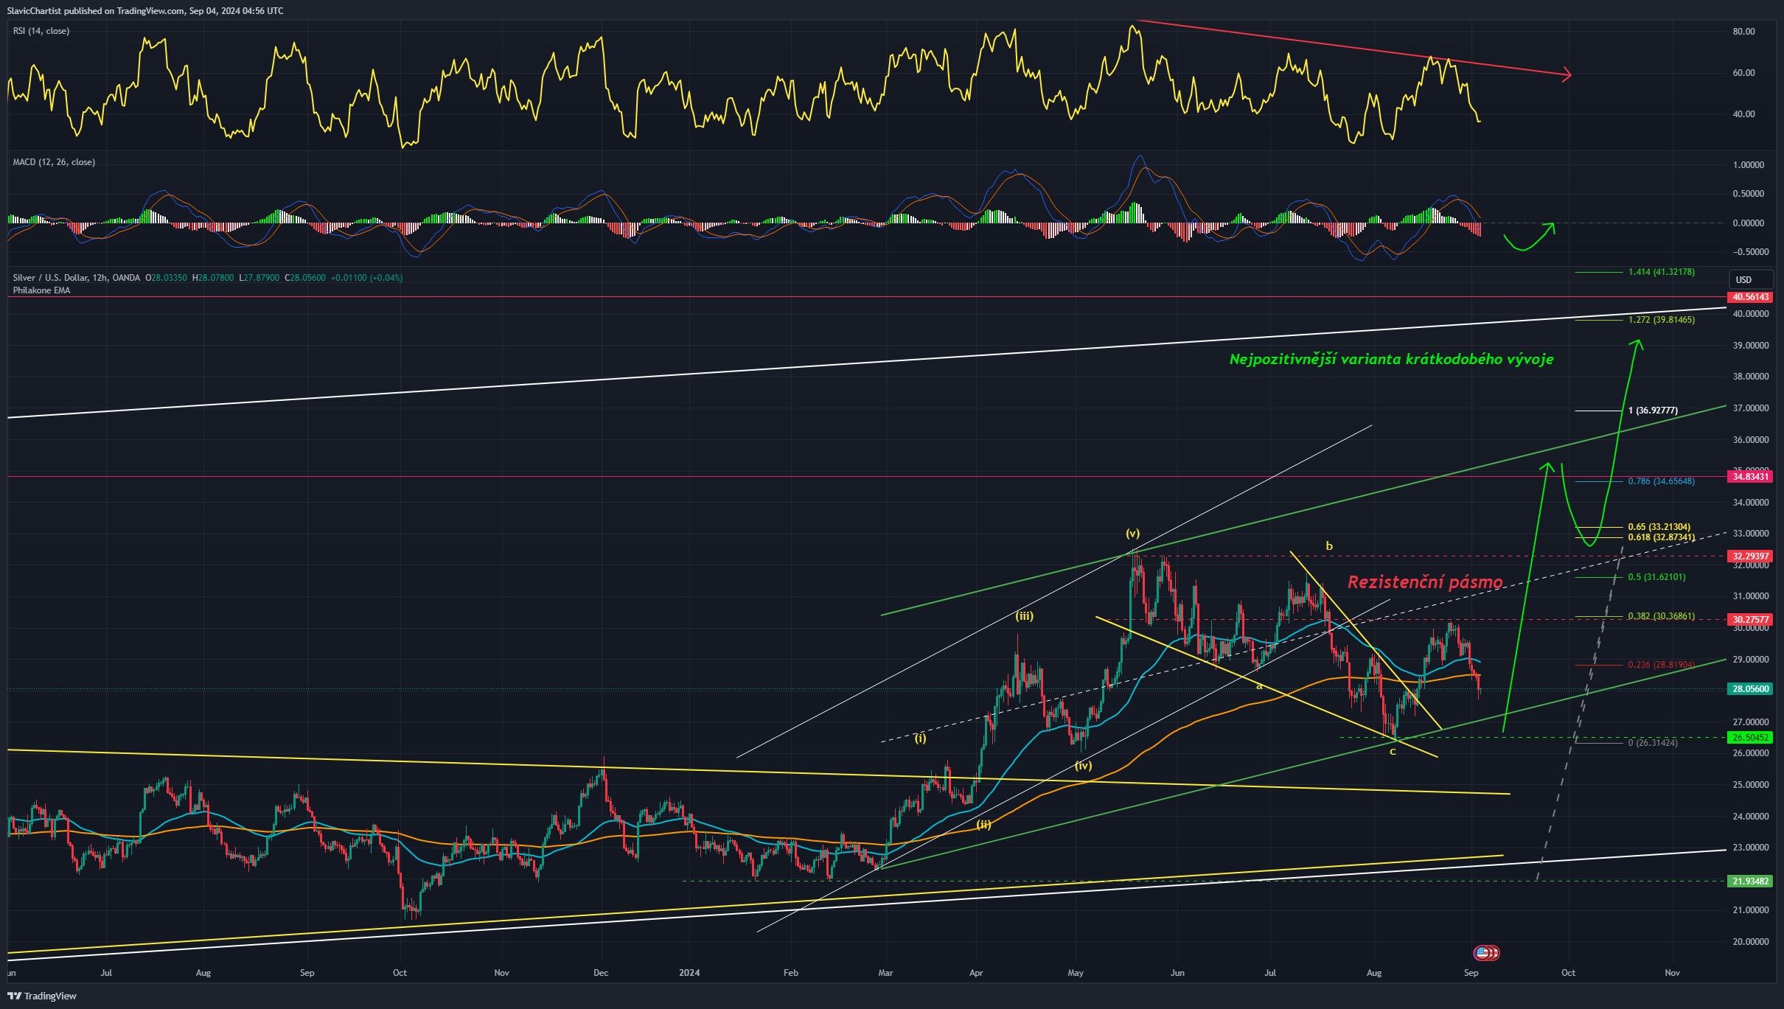Click the 60.00 RSI scale value
The image size is (1784, 1009).
pyautogui.click(x=1743, y=73)
